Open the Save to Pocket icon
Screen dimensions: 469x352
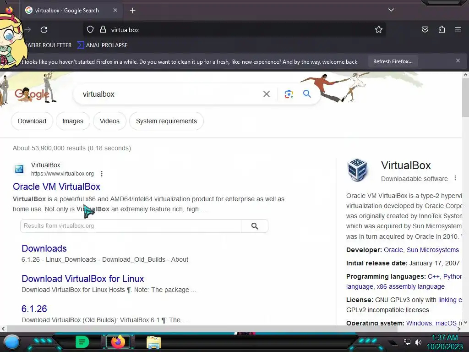pos(425,29)
